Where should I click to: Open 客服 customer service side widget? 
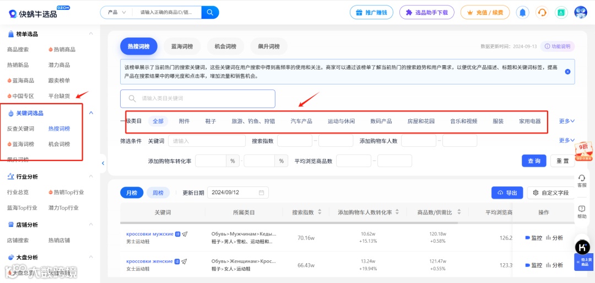click(582, 181)
